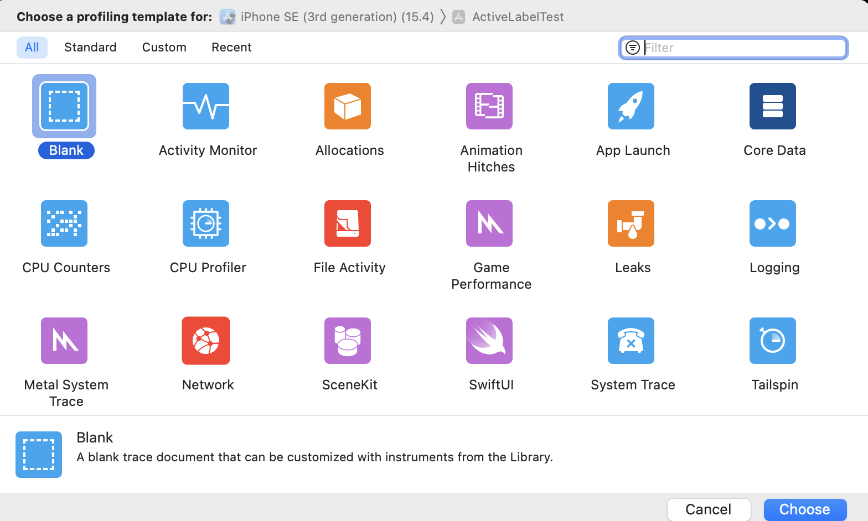
Task: Click the Blank label under the selected template
Action: pos(66,150)
